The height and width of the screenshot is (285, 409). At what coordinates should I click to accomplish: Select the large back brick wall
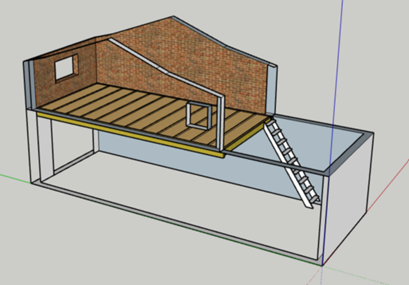click(191, 58)
